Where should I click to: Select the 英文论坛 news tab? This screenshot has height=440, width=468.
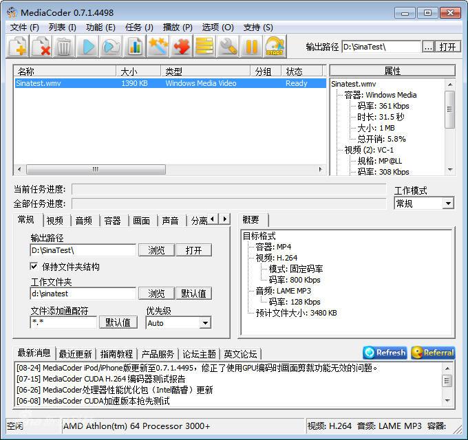[x=240, y=354]
